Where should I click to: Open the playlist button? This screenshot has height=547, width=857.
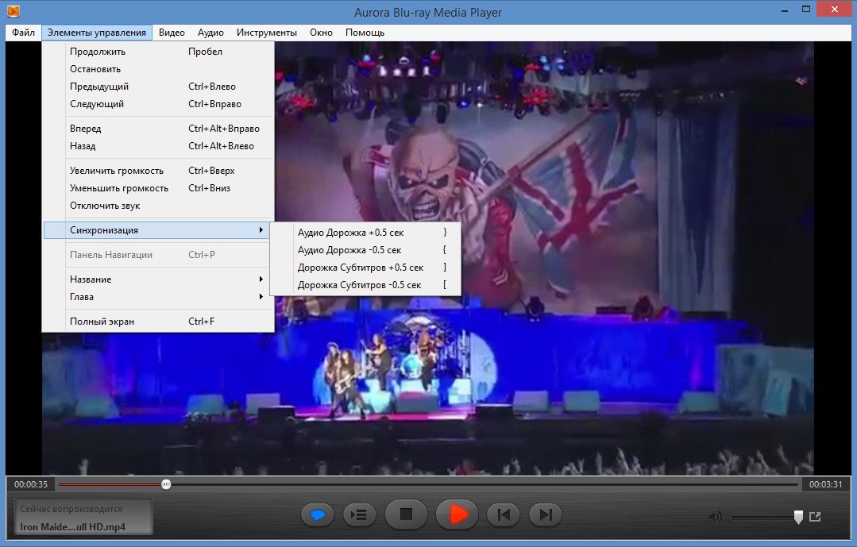point(359,514)
